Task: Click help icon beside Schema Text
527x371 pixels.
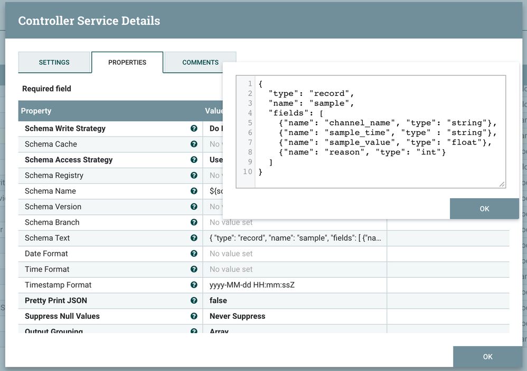Action: coord(194,238)
